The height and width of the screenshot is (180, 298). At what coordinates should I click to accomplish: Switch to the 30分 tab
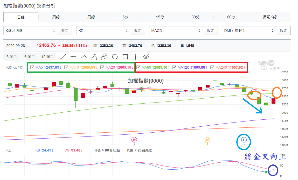click(x=195, y=17)
